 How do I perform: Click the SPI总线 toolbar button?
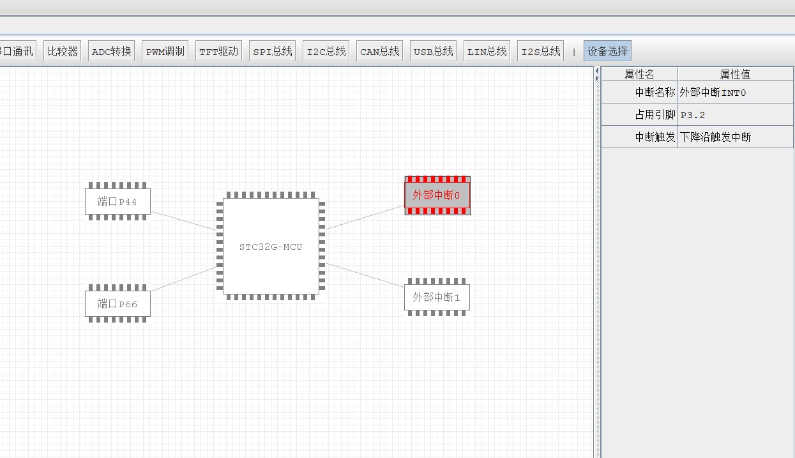point(272,52)
